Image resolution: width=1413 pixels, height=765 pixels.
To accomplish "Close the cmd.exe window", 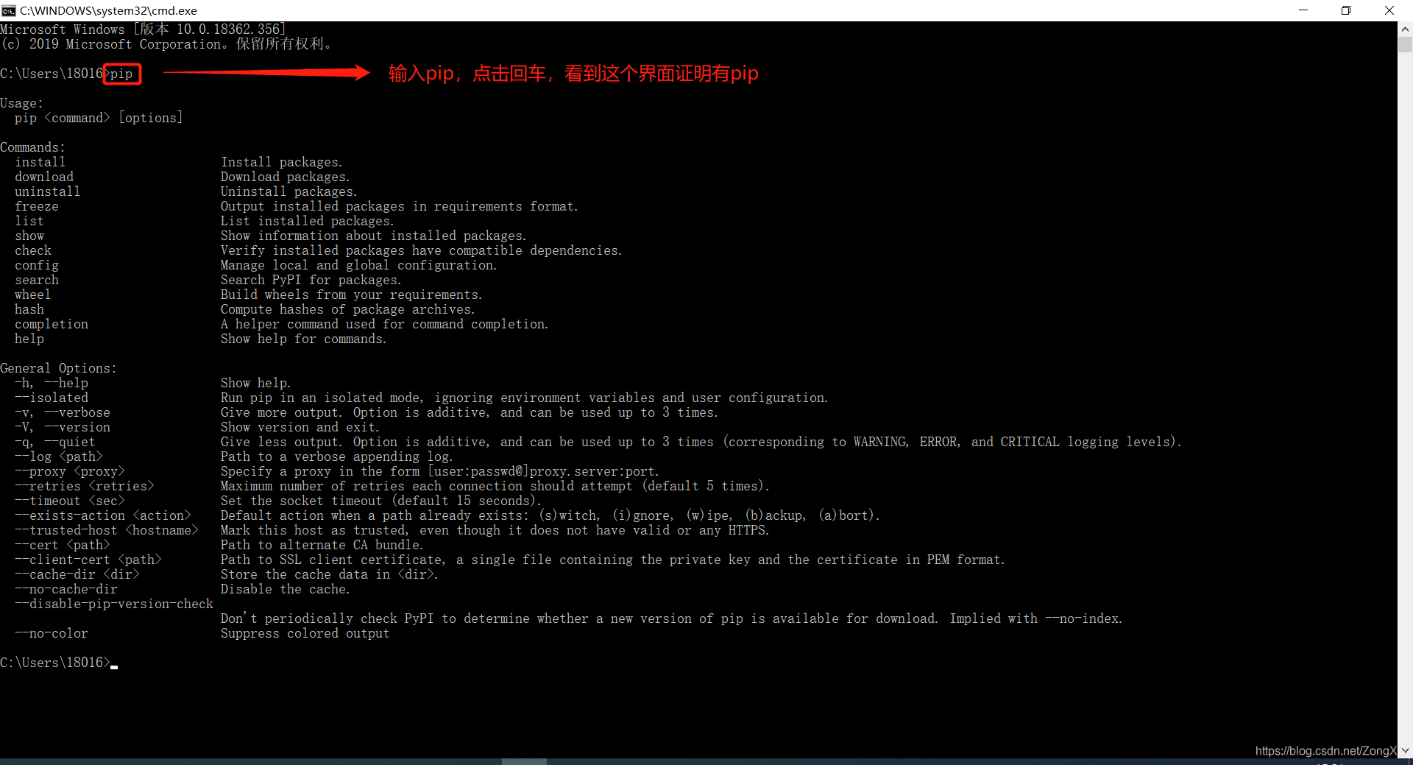I will (x=1389, y=10).
